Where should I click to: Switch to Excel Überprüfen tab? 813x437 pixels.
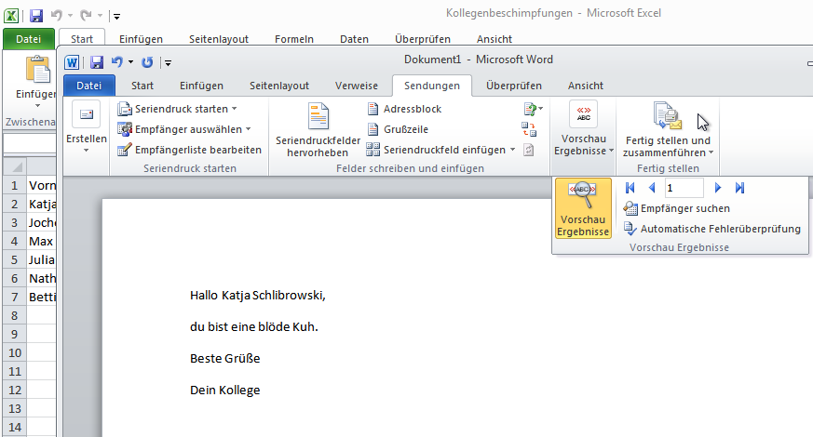pos(423,39)
